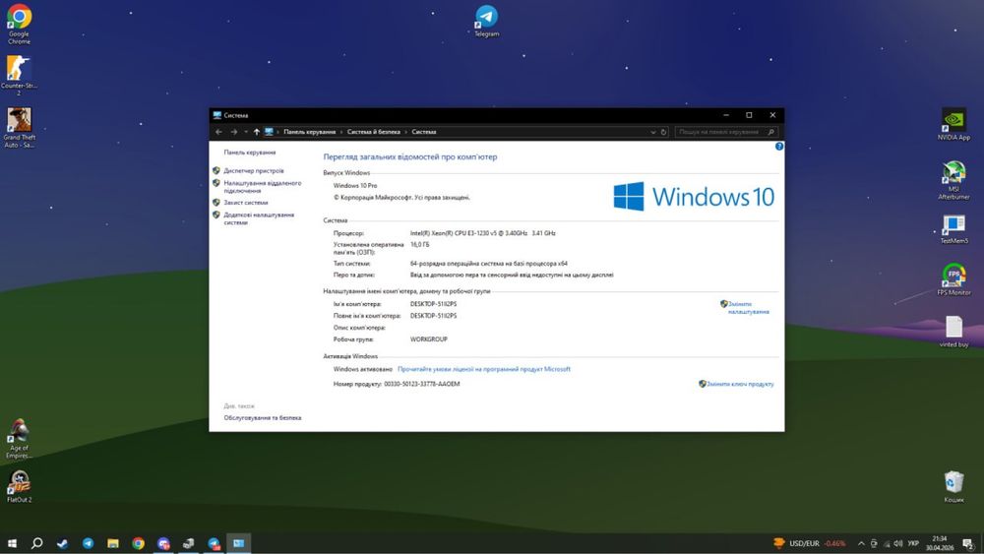Click the USD/EUR taskbar widget
The height and width of the screenshot is (554, 984).
(x=810, y=543)
